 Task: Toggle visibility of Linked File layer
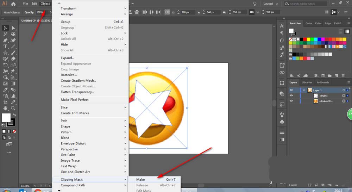pos(291,101)
